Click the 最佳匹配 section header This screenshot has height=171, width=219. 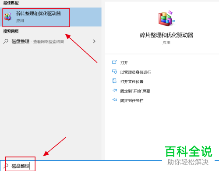click(x=11, y=3)
